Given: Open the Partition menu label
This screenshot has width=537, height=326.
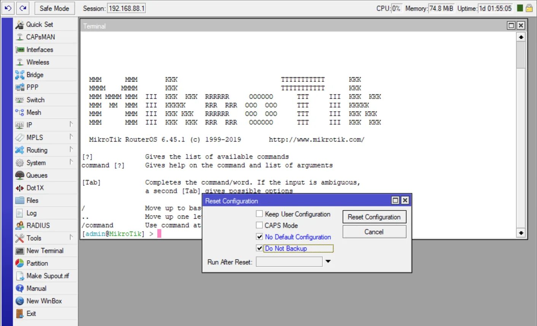Looking at the screenshot, I should 37,264.
